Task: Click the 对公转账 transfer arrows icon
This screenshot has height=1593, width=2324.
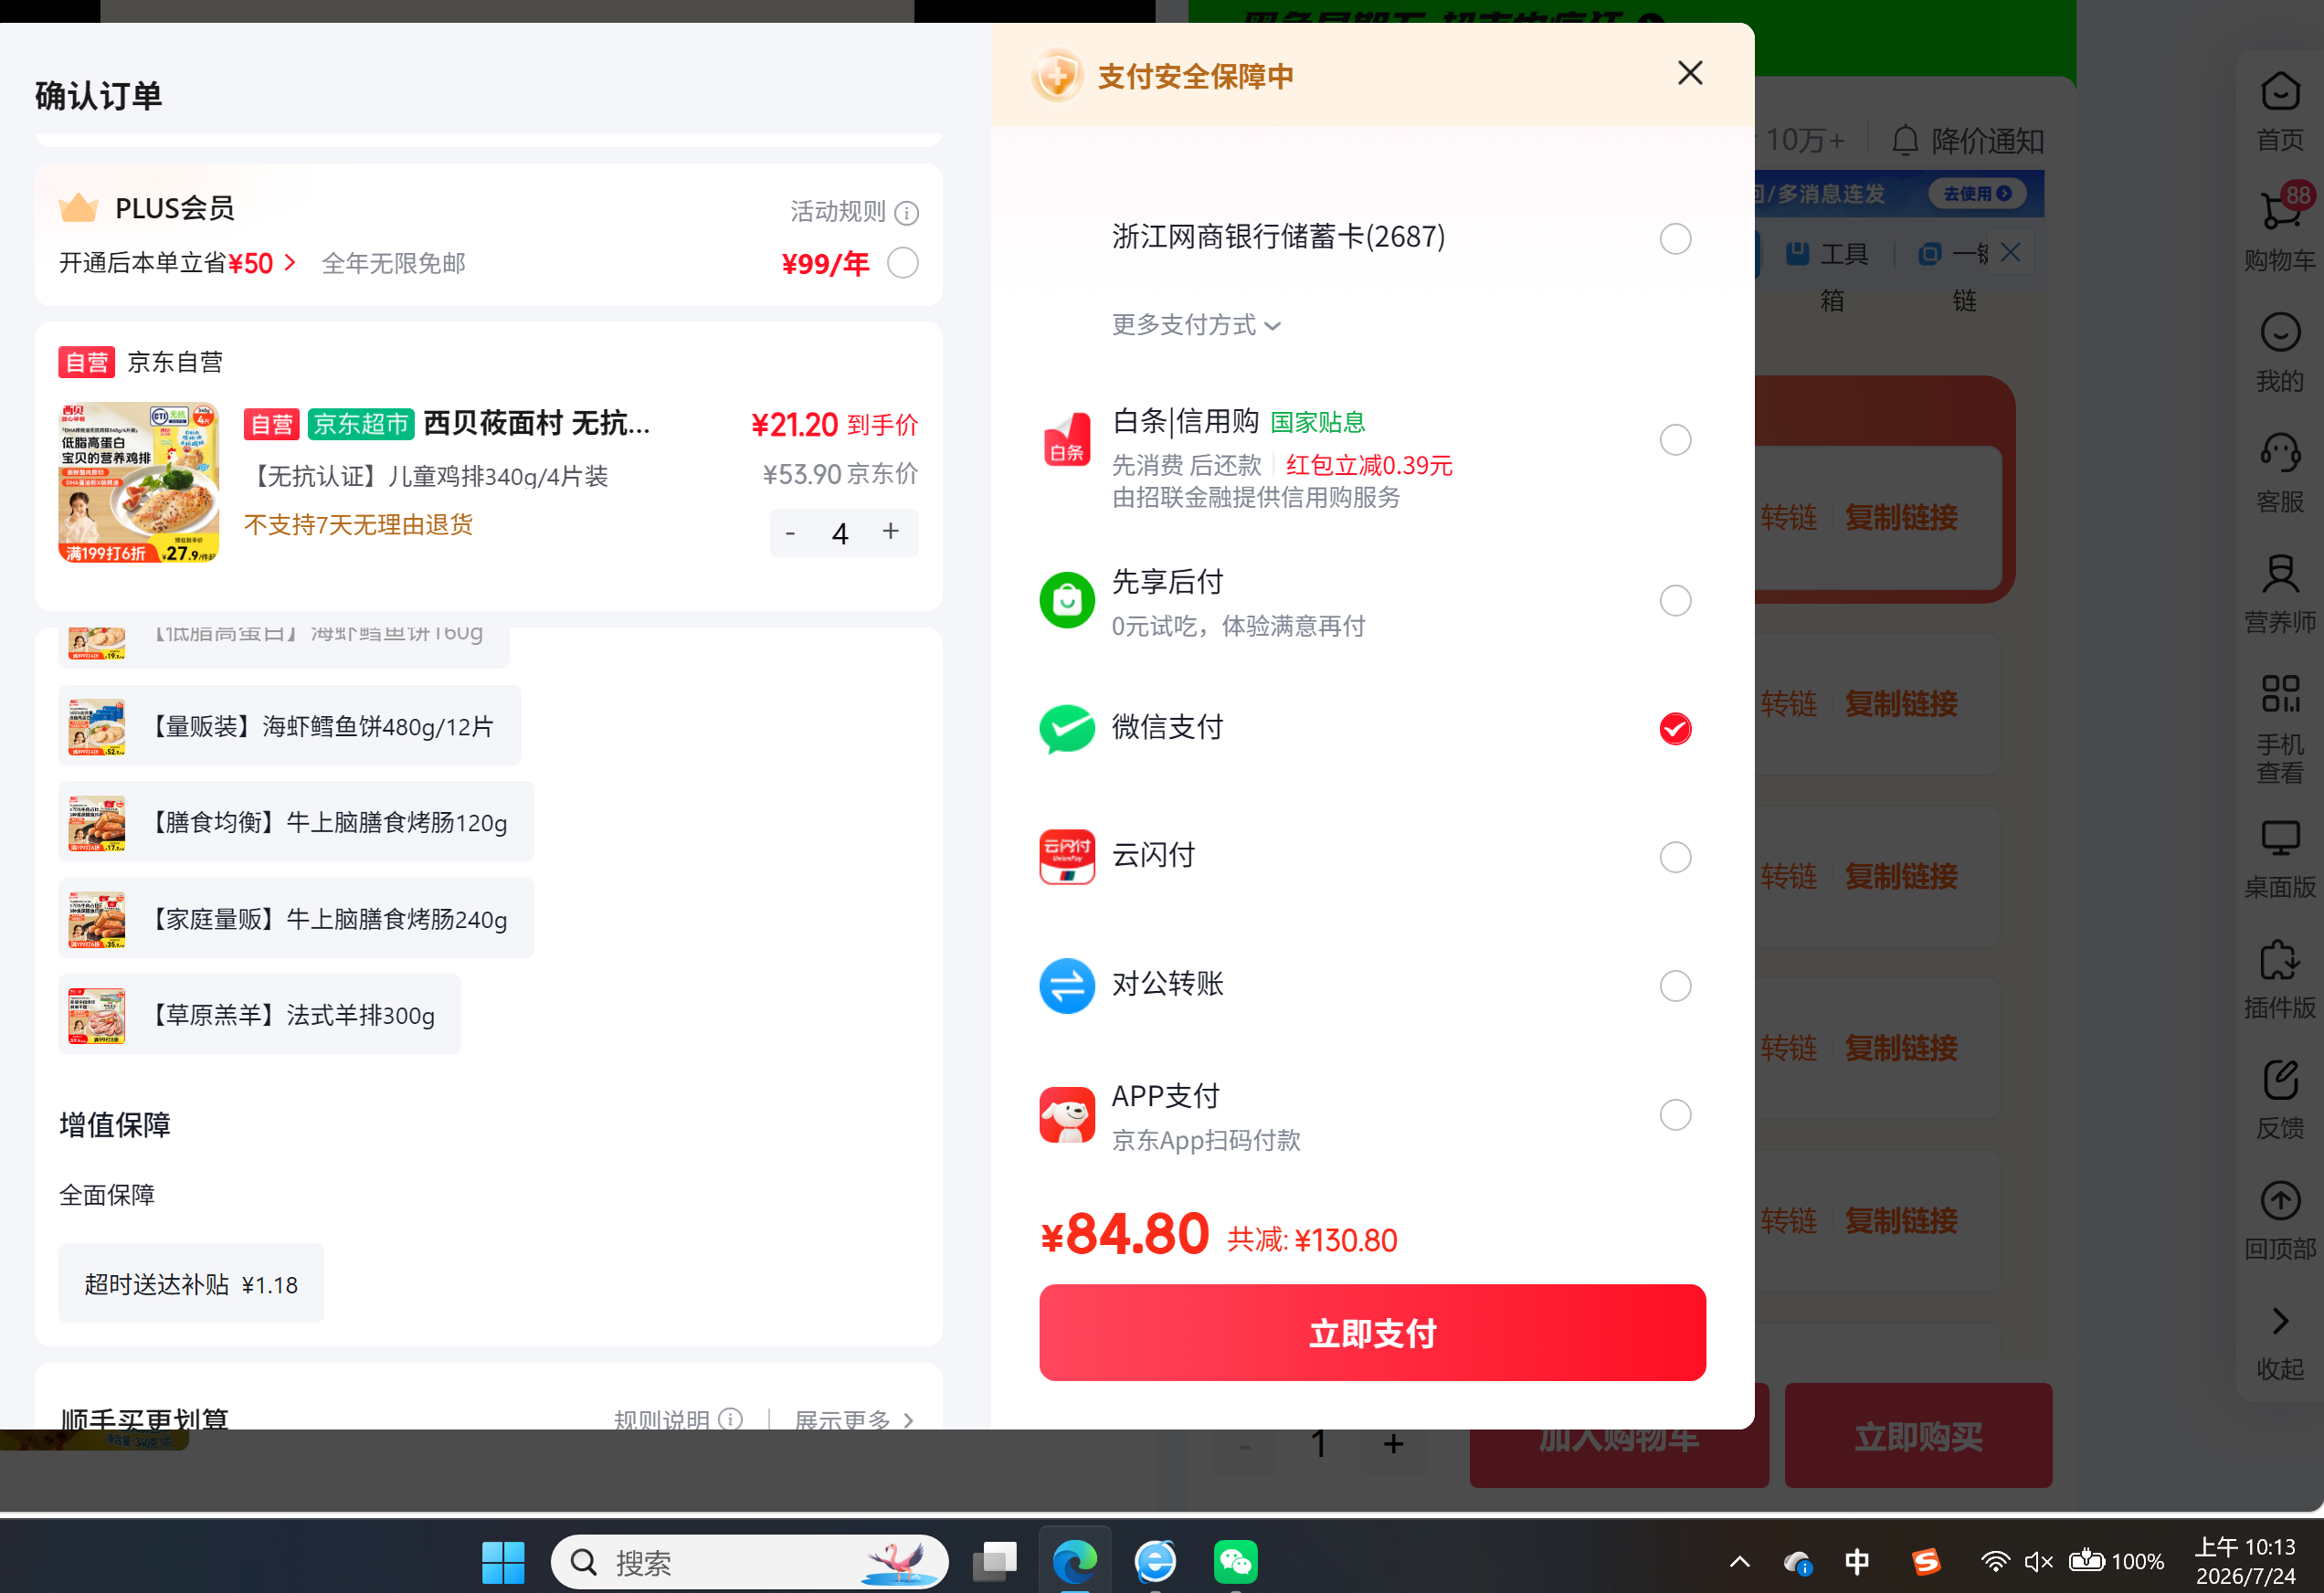Action: [x=1067, y=986]
